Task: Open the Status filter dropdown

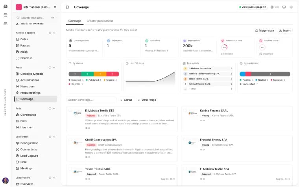Action: click(x=126, y=100)
